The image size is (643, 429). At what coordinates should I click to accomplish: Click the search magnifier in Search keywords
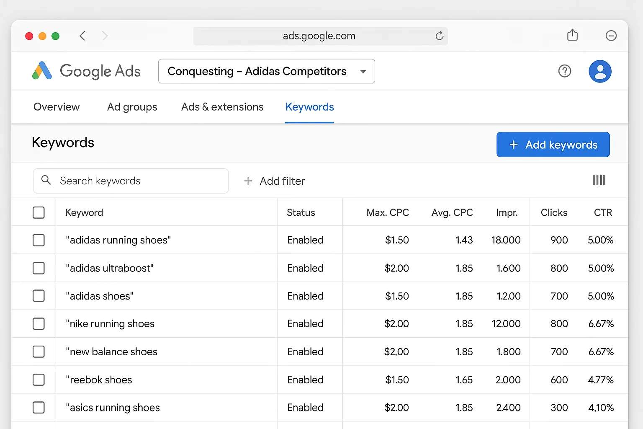46,181
